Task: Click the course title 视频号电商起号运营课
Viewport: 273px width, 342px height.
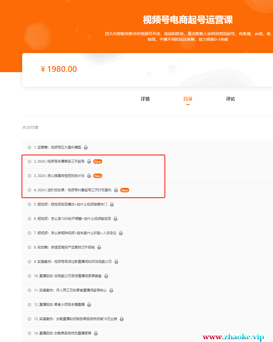Action: click(188, 20)
